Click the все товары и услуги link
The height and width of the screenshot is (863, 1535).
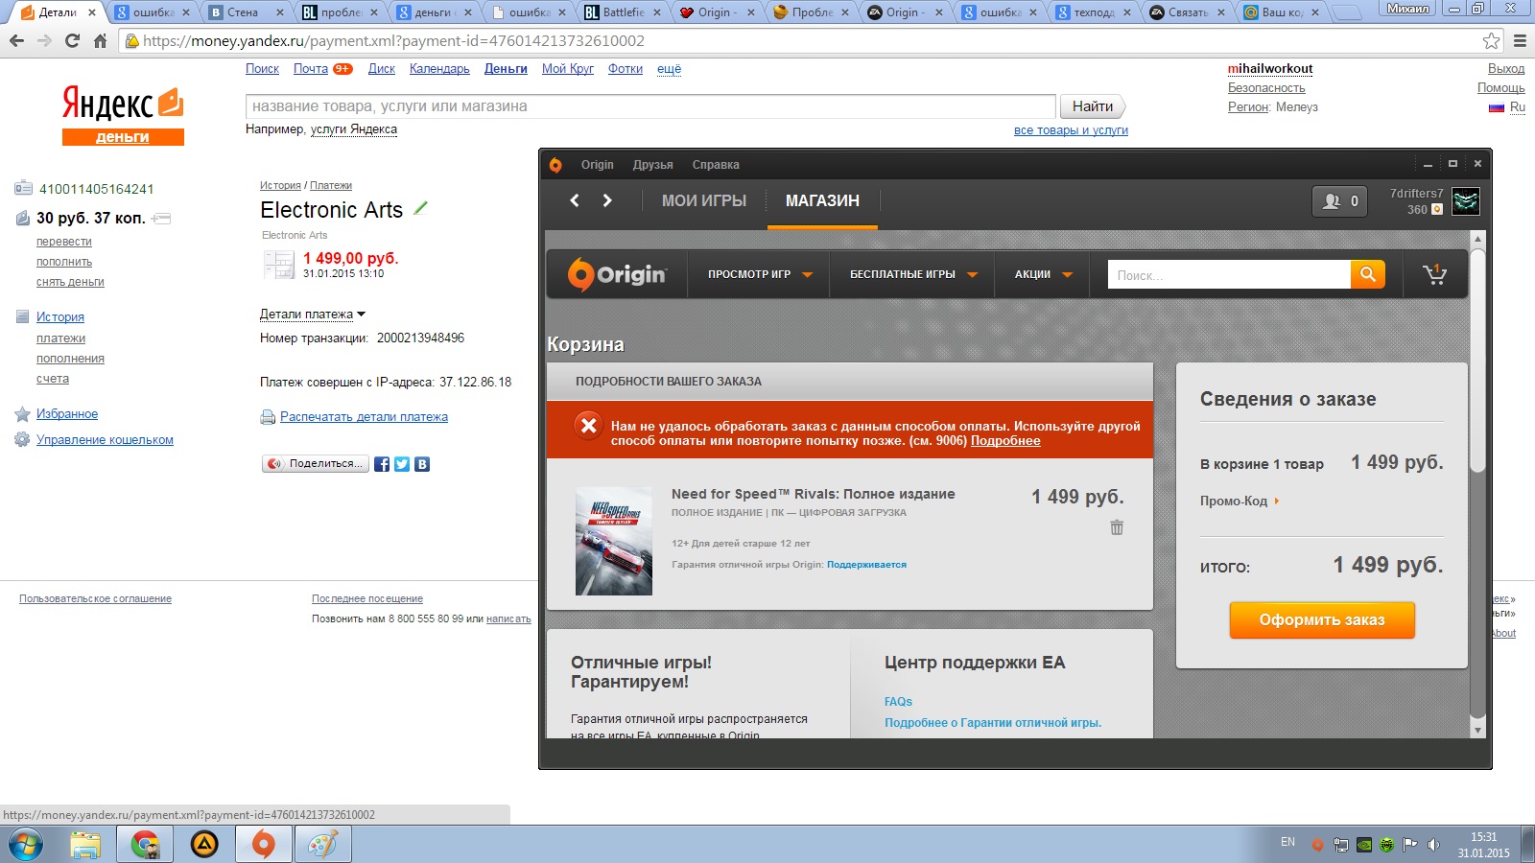tap(1071, 130)
